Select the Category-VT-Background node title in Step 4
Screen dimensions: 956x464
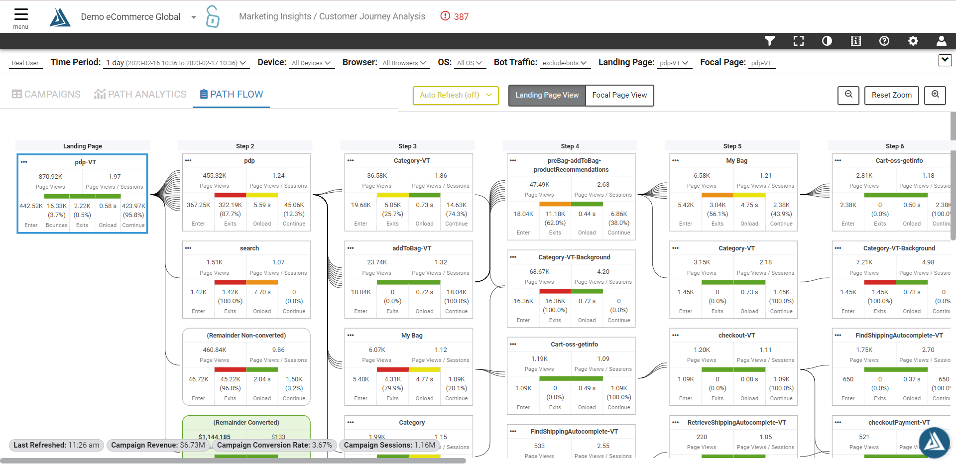[574, 257]
